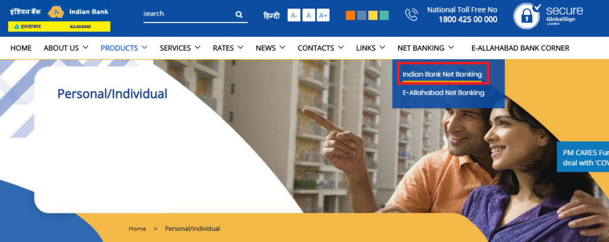Click the Home breadcrumb link
The height and width of the screenshot is (242, 609).
137,228
